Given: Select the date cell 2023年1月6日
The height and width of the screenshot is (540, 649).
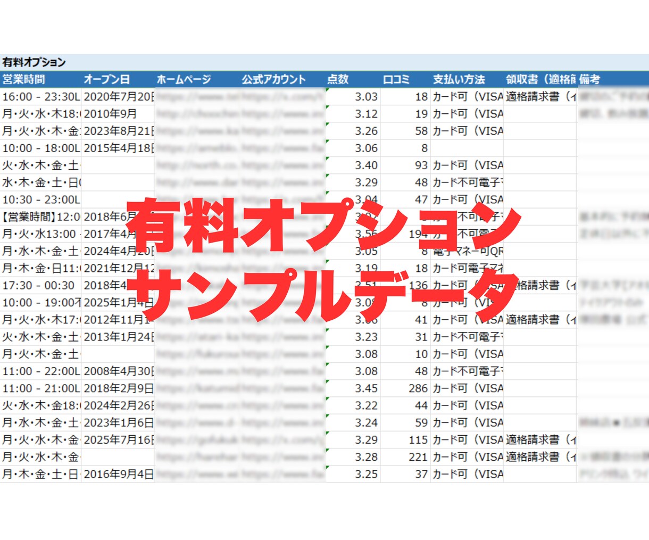Looking at the screenshot, I should click(x=118, y=423).
